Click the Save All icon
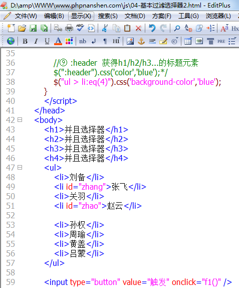 pos(44,28)
